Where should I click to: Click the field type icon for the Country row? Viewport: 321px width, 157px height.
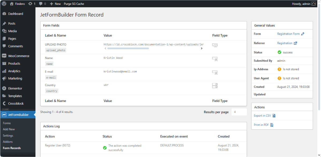pos(215,85)
